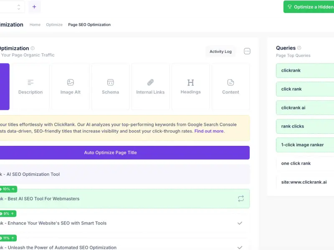Go to the Content tab

tap(230, 87)
